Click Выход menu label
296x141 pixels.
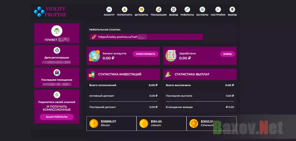[x=232, y=15]
